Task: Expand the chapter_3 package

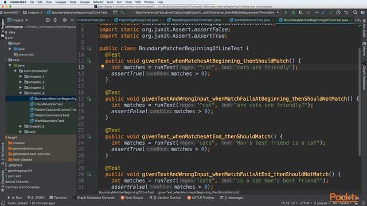Action: 21,88
